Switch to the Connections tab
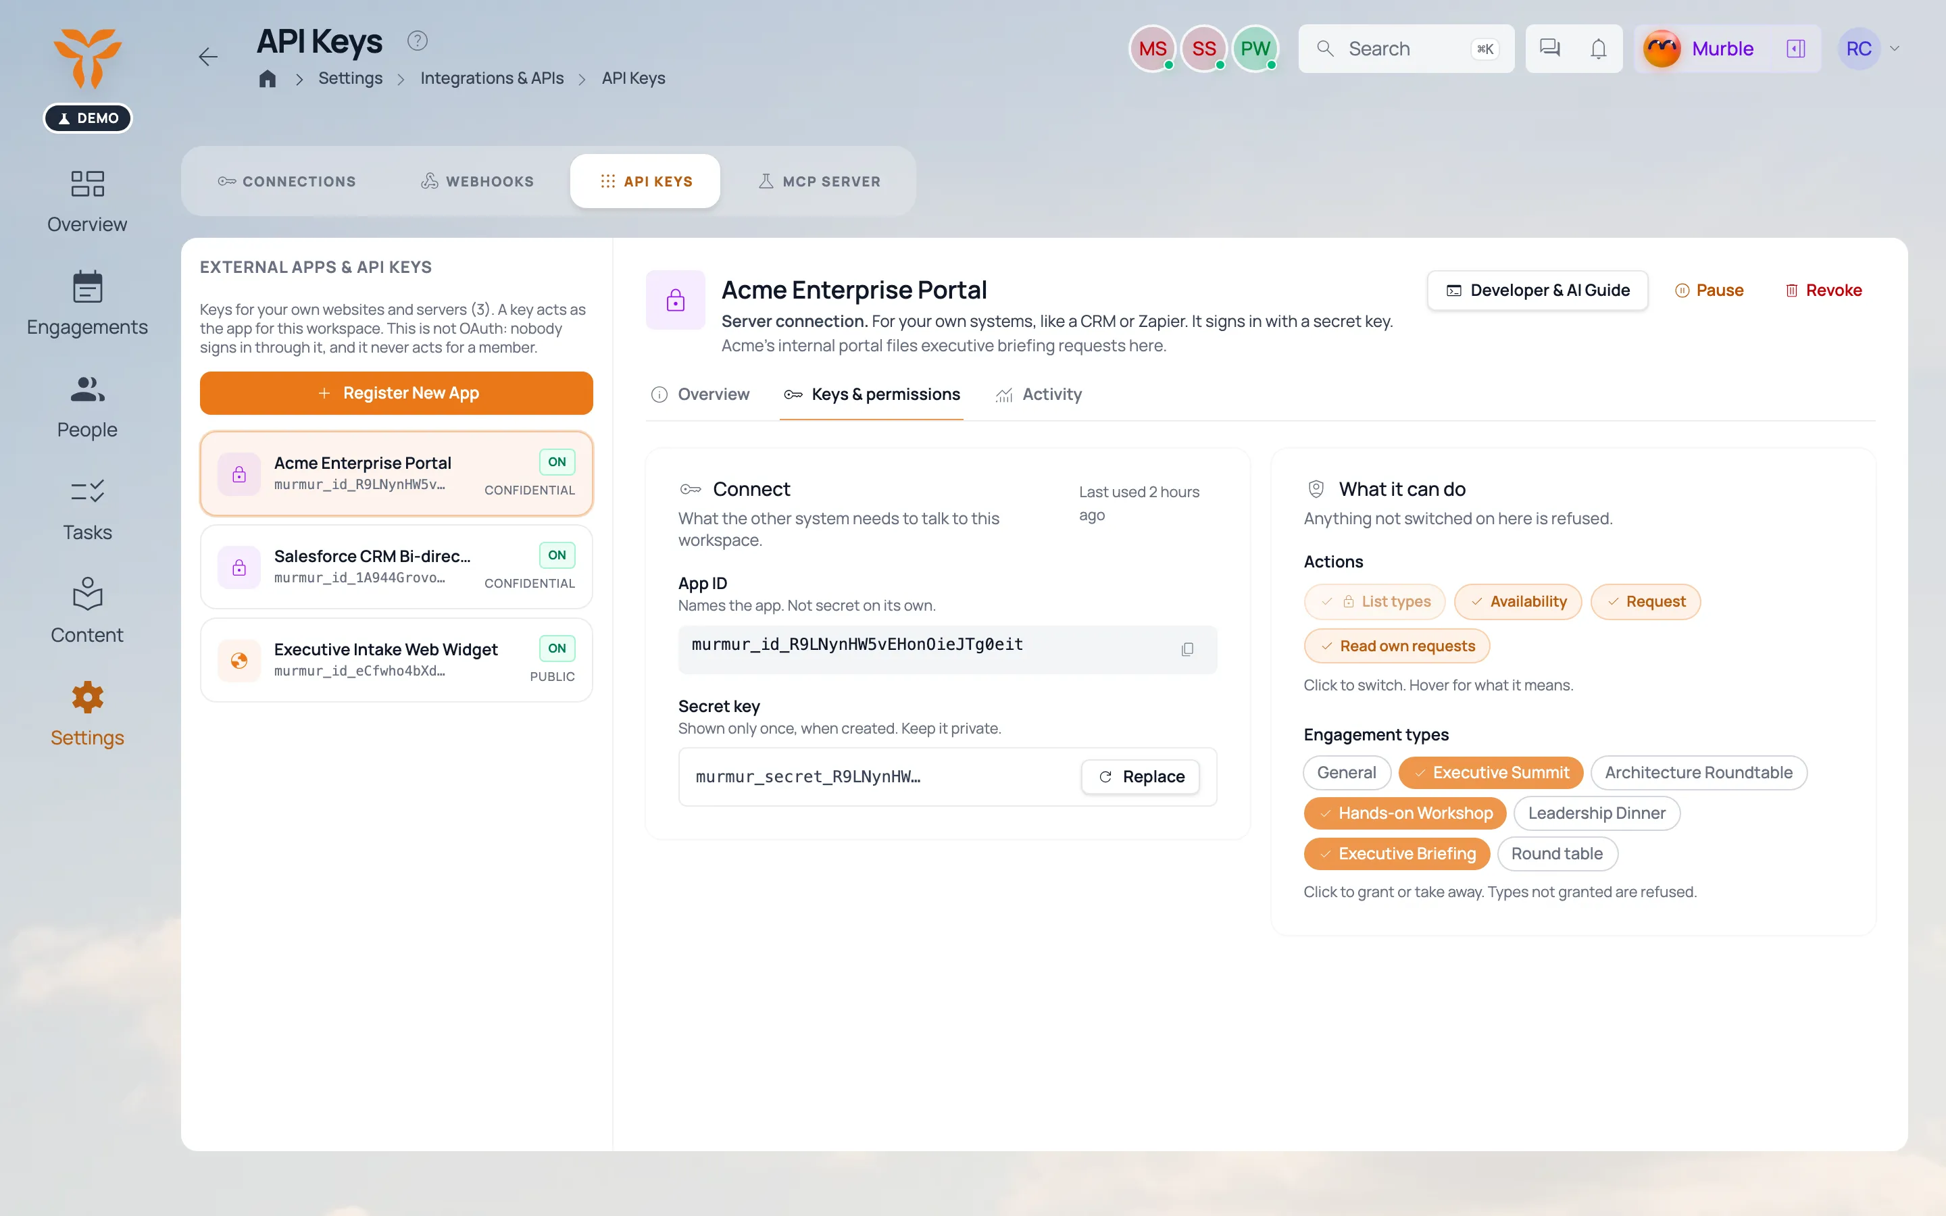The height and width of the screenshot is (1216, 1946). pos(287,181)
